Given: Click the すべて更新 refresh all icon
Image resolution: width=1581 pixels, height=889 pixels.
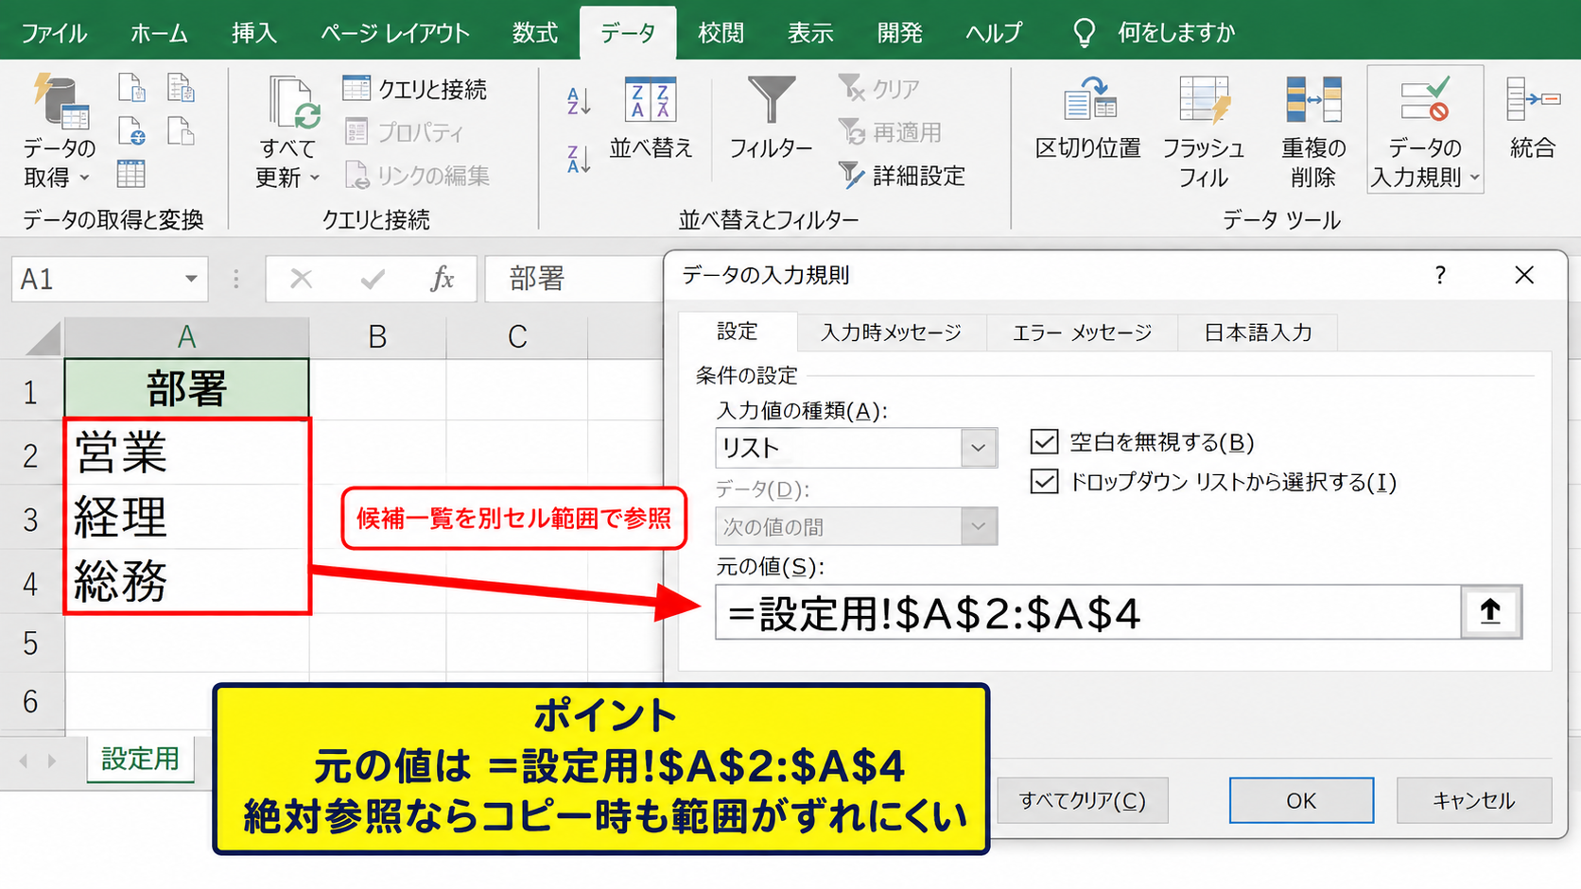Looking at the screenshot, I should pos(294,102).
